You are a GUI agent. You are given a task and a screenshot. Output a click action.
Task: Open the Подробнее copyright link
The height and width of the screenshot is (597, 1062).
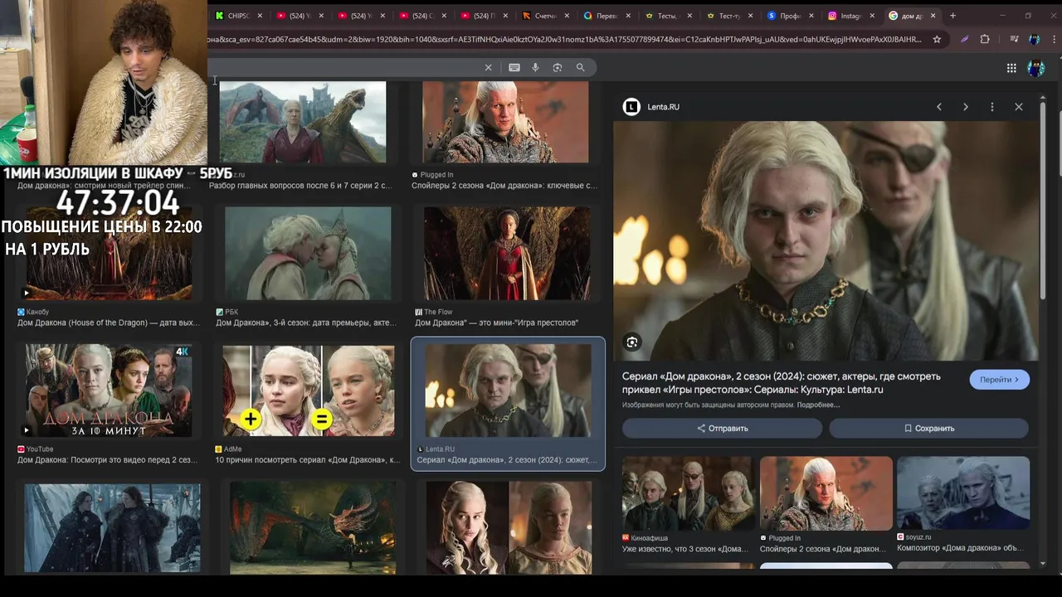point(818,405)
